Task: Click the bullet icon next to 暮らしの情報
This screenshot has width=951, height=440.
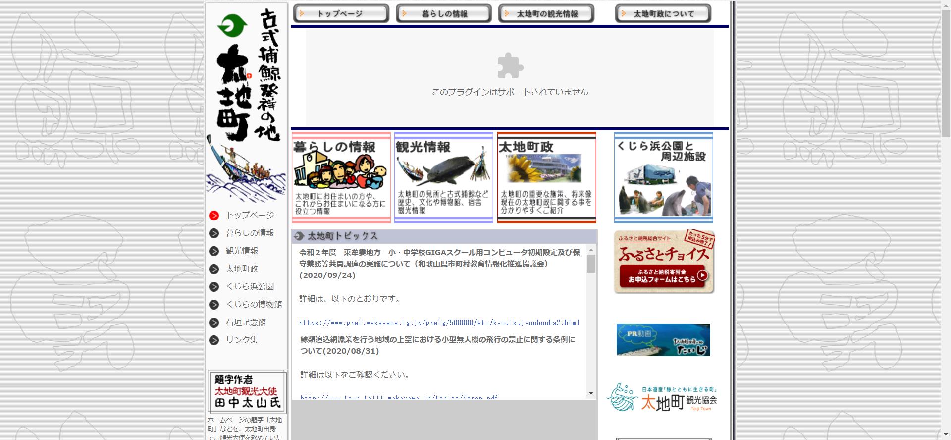Action: pos(214,233)
